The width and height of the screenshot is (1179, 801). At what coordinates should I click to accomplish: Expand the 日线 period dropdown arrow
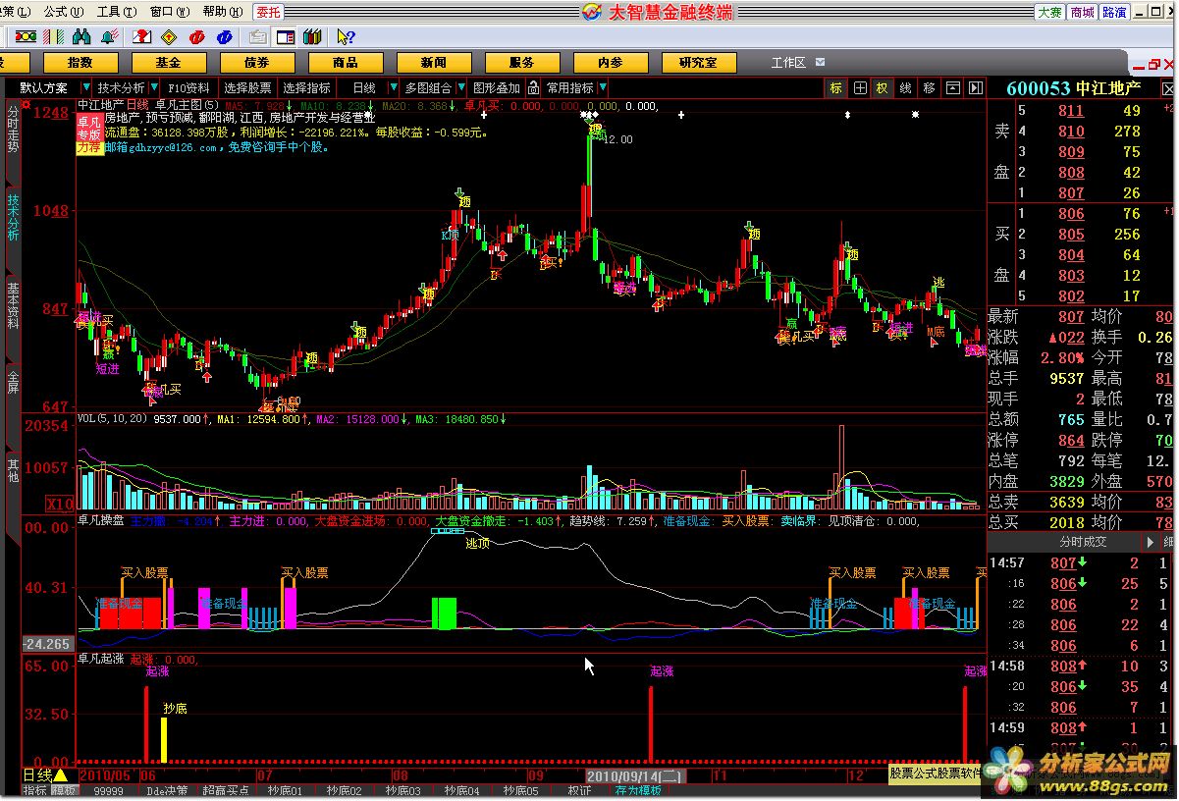pyautogui.click(x=394, y=87)
